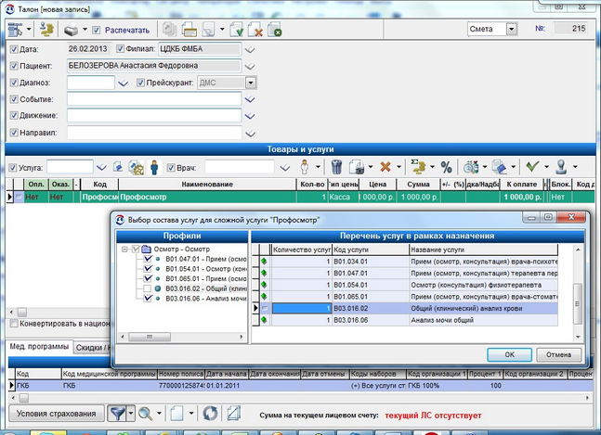Click the doctor figure icon after Врач field

click(305, 167)
